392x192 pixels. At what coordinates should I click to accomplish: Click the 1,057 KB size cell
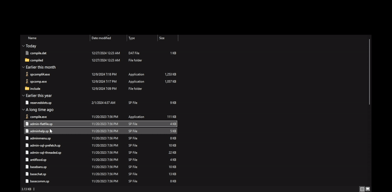(171, 81)
